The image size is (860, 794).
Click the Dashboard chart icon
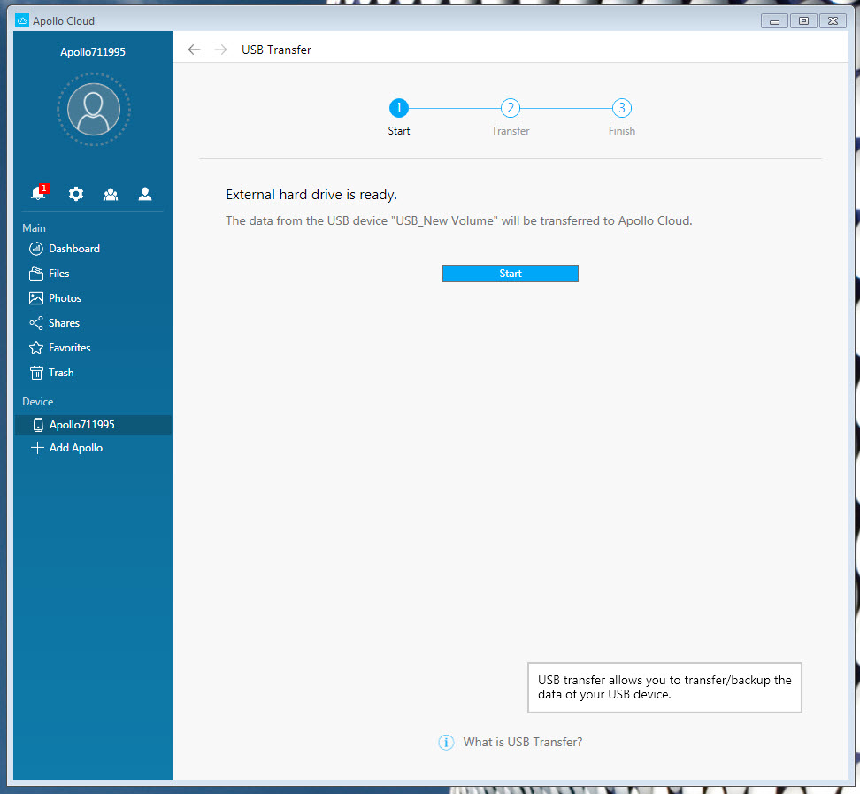click(36, 249)
